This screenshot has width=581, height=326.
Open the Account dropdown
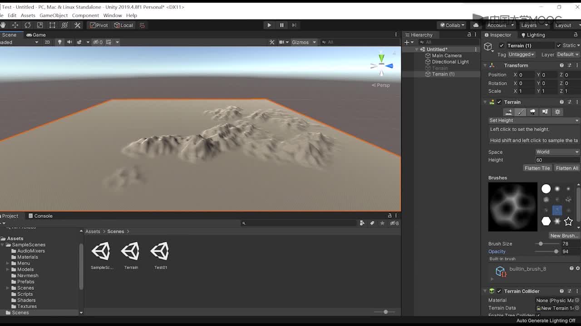(499, 25)
